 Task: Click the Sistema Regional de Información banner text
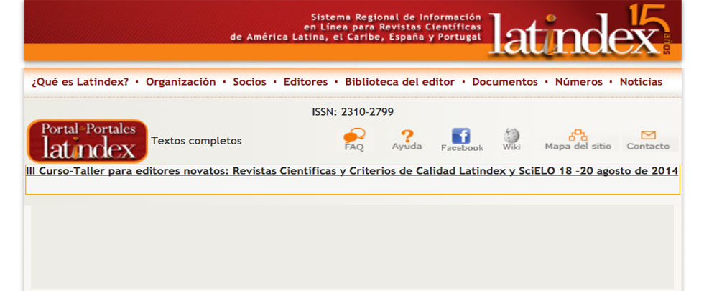(355, 27)
